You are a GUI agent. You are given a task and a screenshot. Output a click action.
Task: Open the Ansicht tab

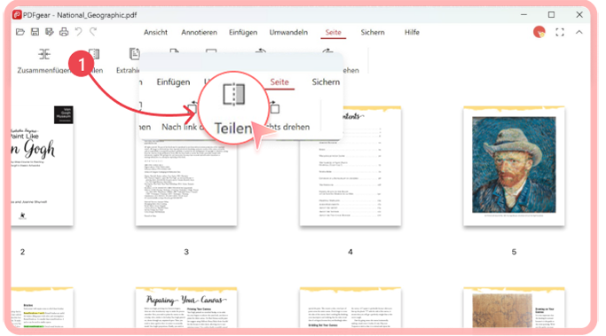point(155,33)
